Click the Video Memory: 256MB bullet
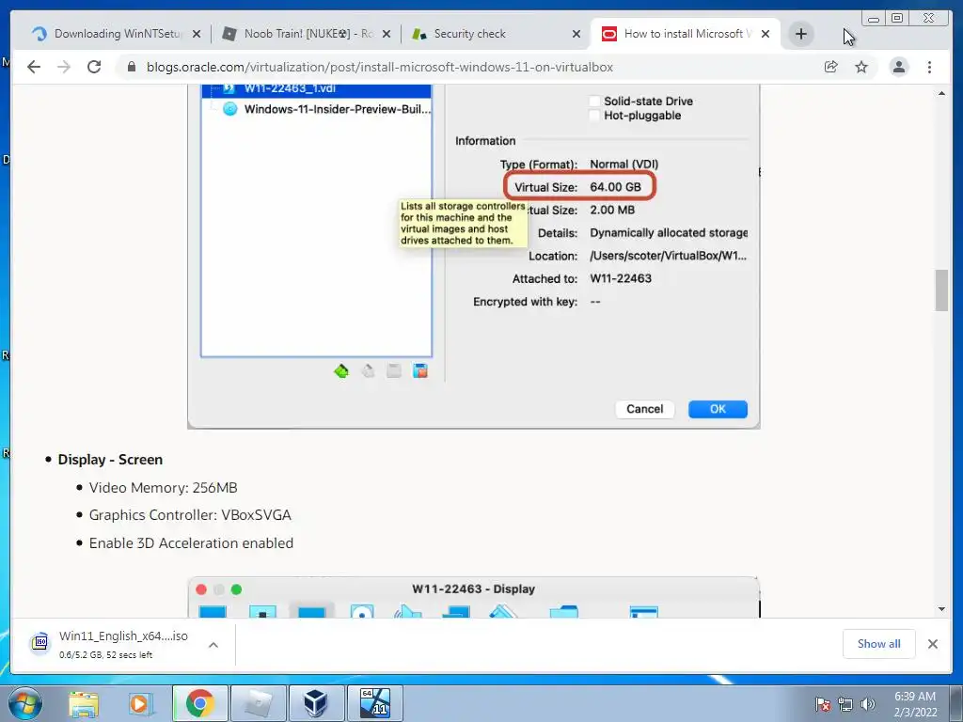The image size is (963, 722). 163,488
